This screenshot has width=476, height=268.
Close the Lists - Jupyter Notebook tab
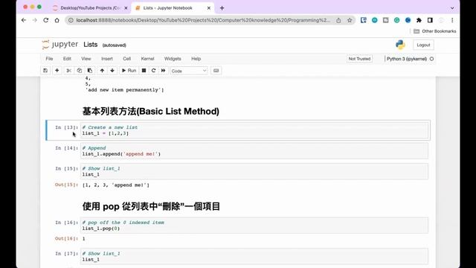(209, 8)
